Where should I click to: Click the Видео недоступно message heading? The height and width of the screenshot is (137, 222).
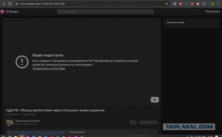pyautogui.click(x=48, y=55)
